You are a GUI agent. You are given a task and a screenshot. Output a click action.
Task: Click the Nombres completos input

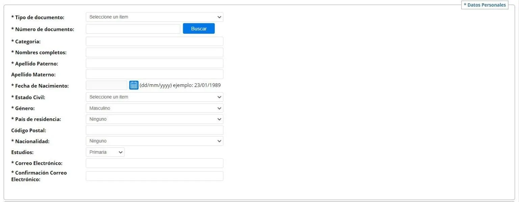pos(154,52)
